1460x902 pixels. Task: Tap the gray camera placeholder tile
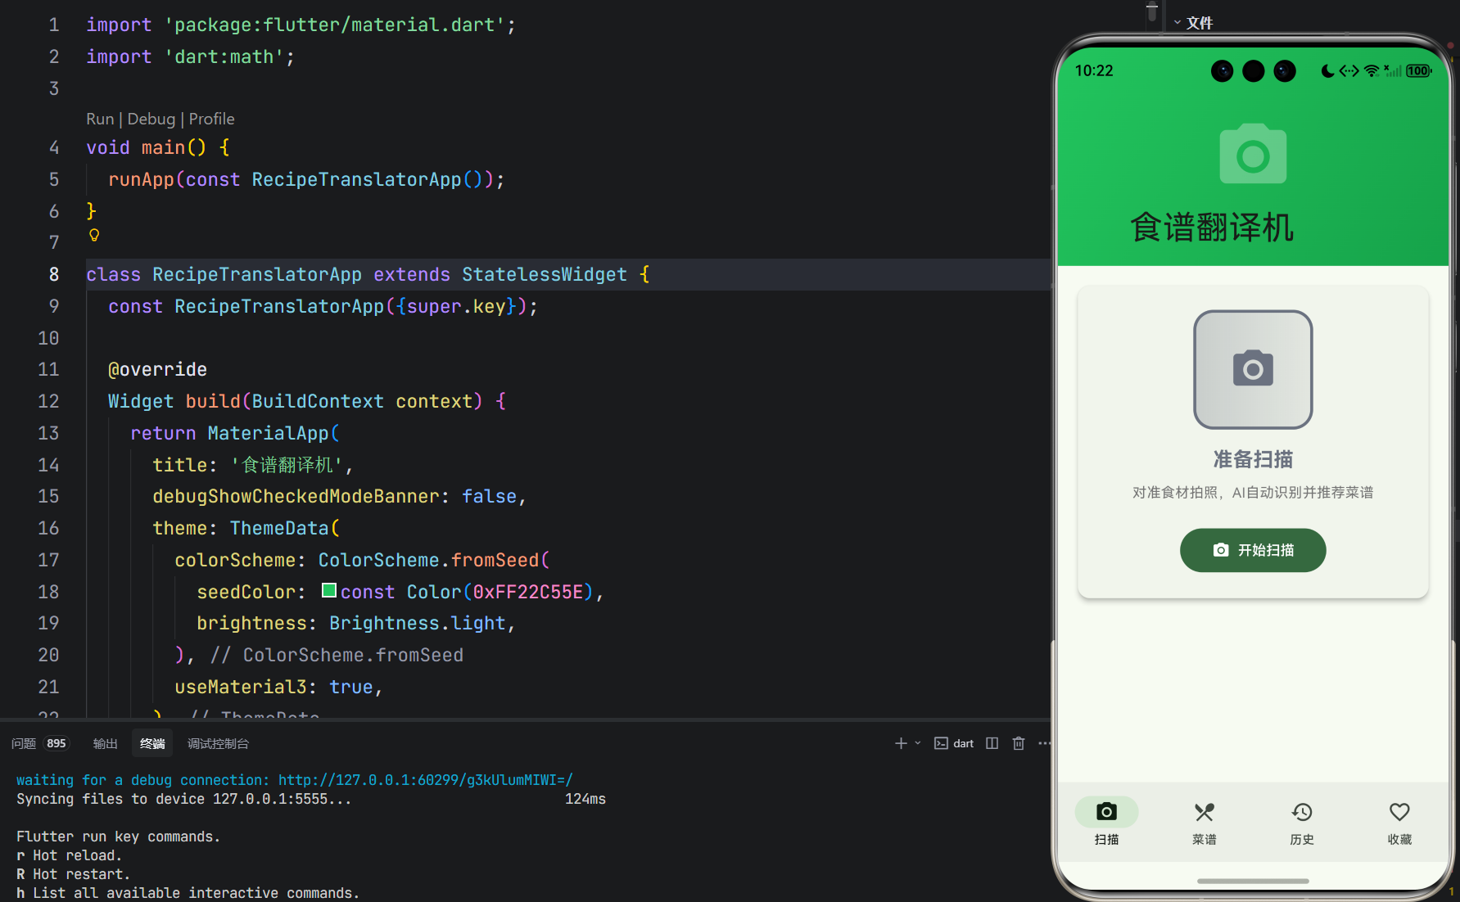coord(1253,369)
